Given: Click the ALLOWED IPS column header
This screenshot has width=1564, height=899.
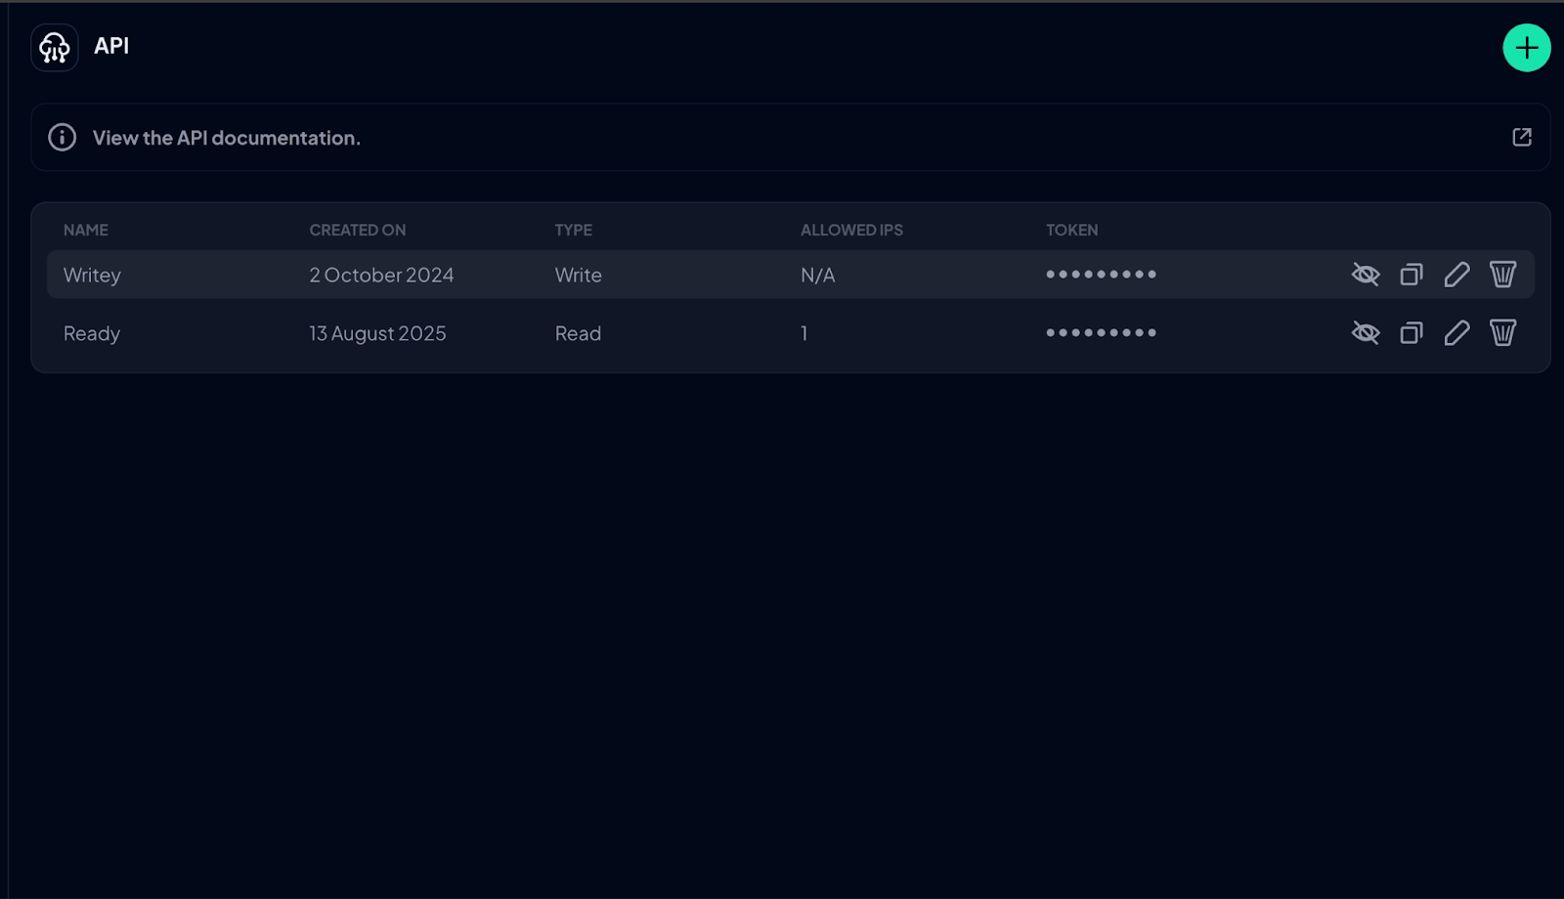Looking at the screenshot, I should tap(851, 231).
